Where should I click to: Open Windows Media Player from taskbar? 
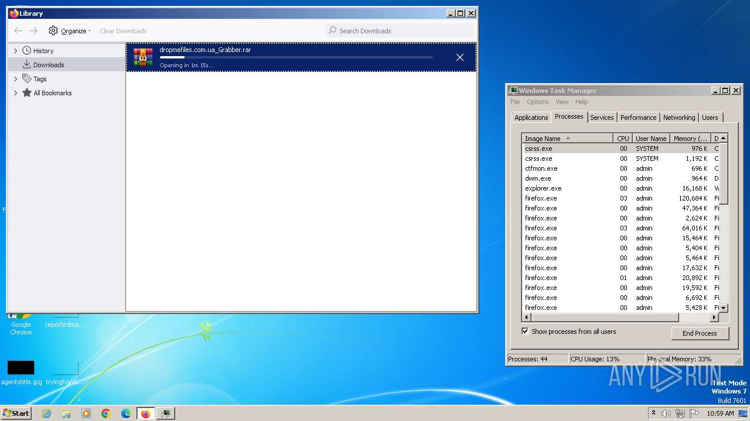(x=86, y=413)
